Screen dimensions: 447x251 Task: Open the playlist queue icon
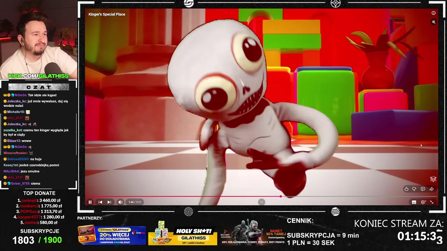click(433, 22)
